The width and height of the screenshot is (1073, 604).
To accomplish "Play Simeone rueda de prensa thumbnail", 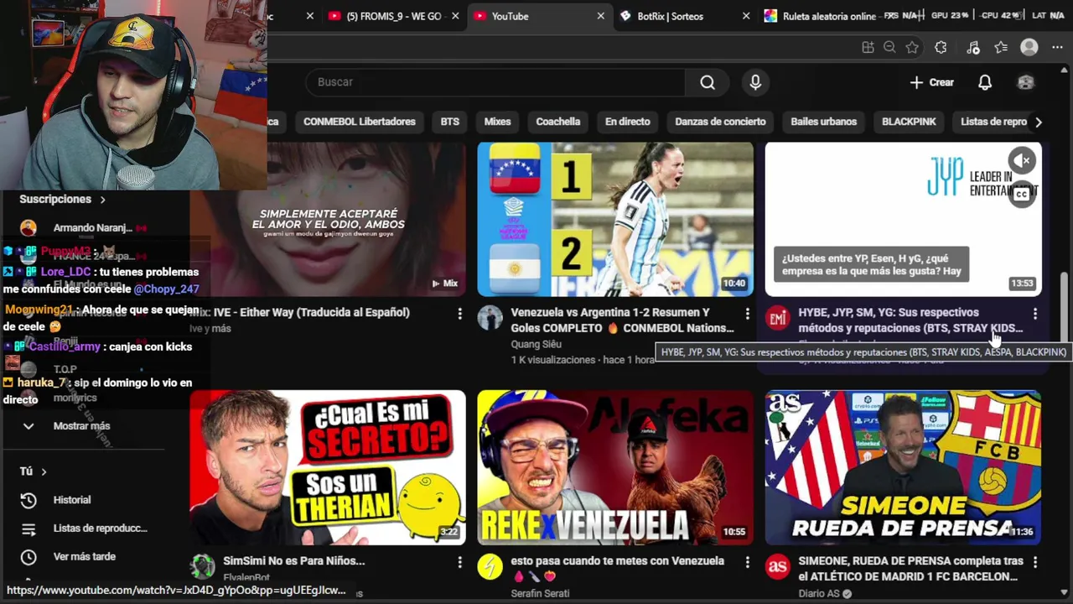I will [903, 467].
